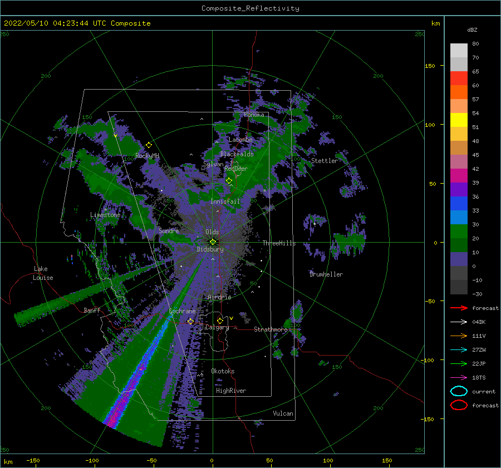Pick the magenta 39-42 dBZ swatch
Viewport: 501px width, 468px height.
[459, 176]
